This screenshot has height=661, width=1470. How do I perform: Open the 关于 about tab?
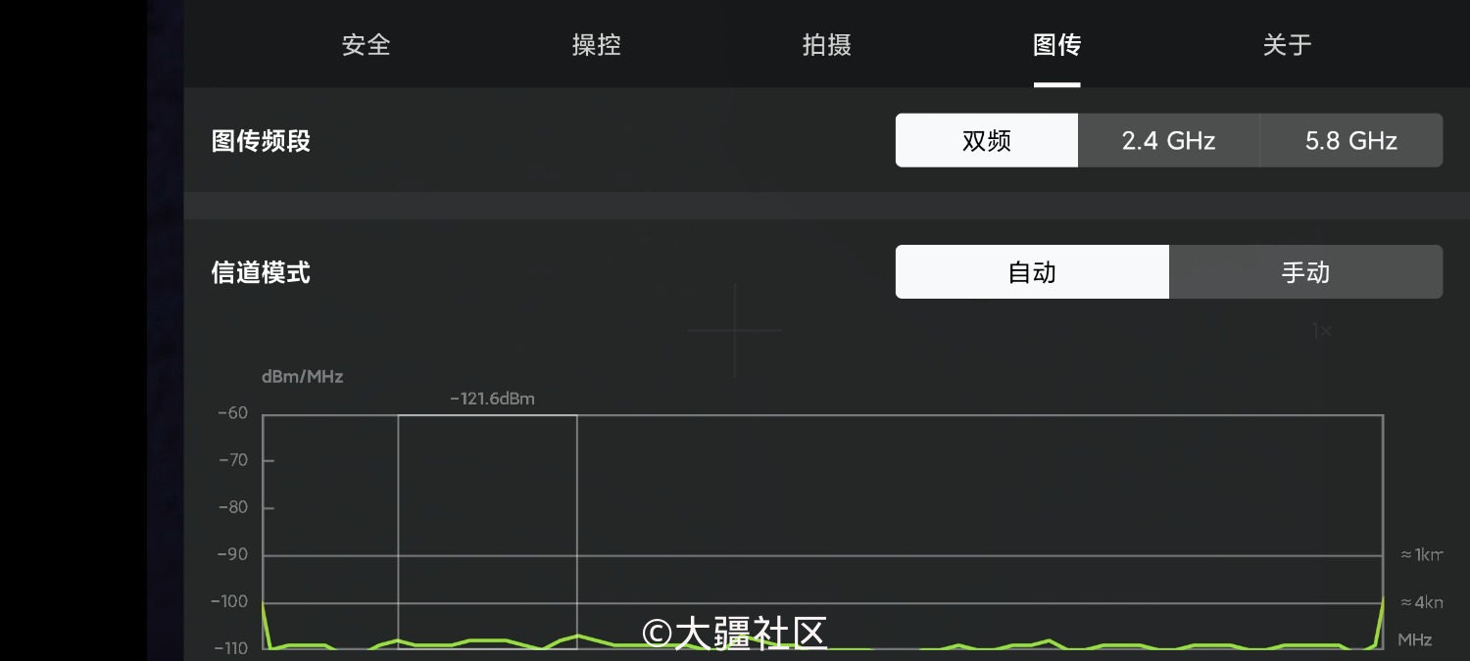pos(1287,45)
